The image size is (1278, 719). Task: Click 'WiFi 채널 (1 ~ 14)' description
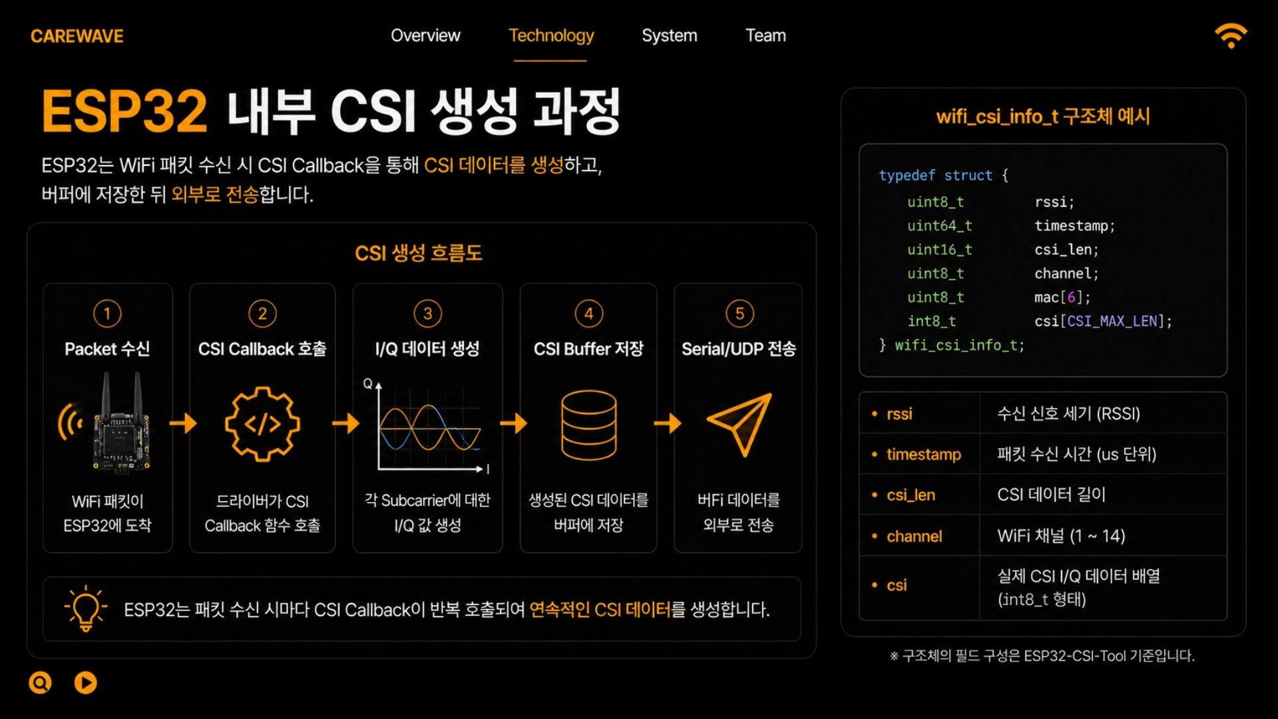(1061, 536)
